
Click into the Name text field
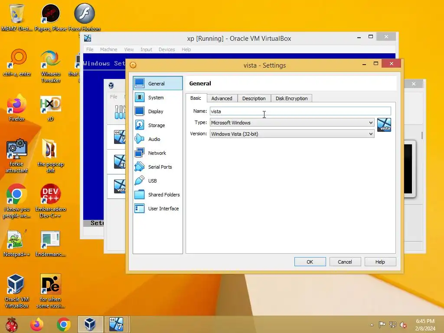point(300,111)
